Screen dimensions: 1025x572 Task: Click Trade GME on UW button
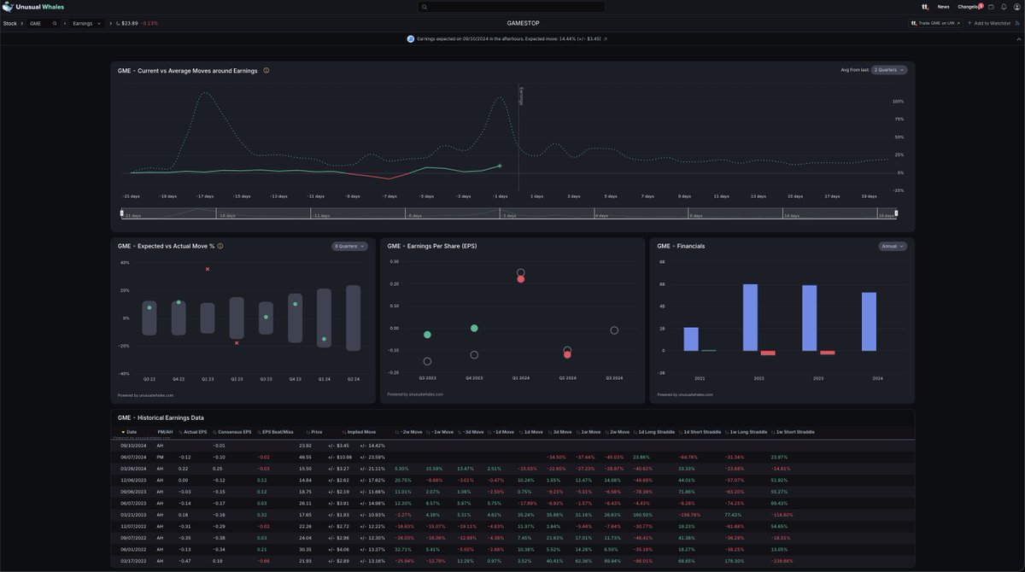click(x=935, y=23)
